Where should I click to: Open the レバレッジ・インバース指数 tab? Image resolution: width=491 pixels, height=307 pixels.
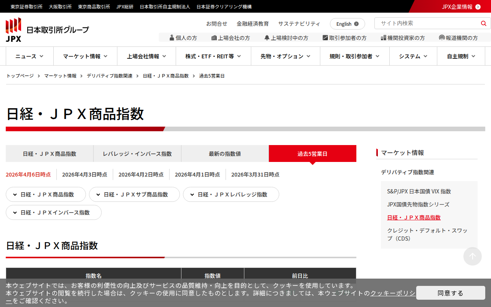pyautogui.click(x=137, y=153)
